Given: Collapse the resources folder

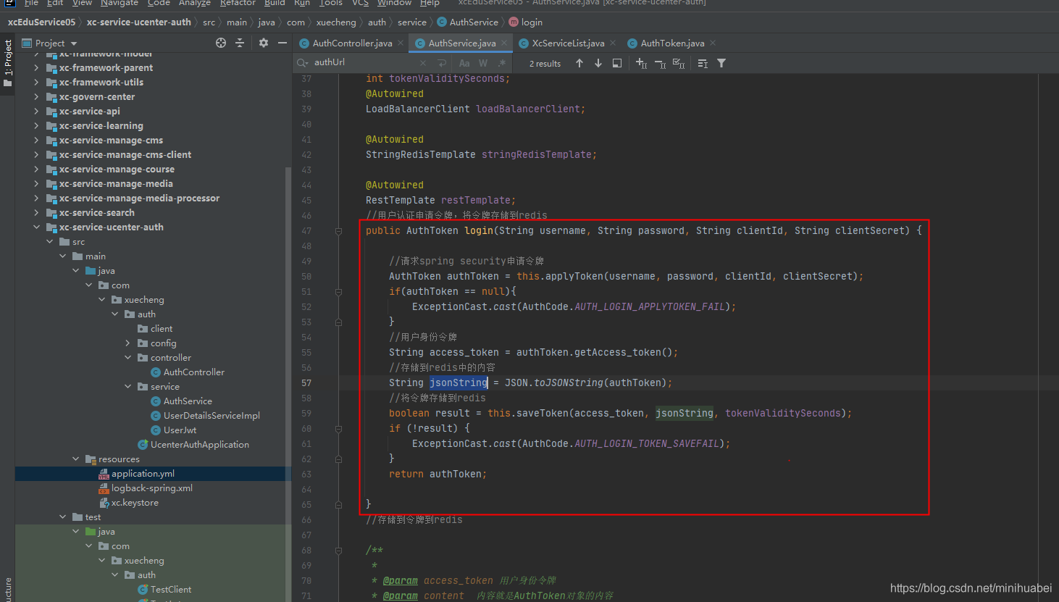Looking at the screenshot, I should coord(75,459).
